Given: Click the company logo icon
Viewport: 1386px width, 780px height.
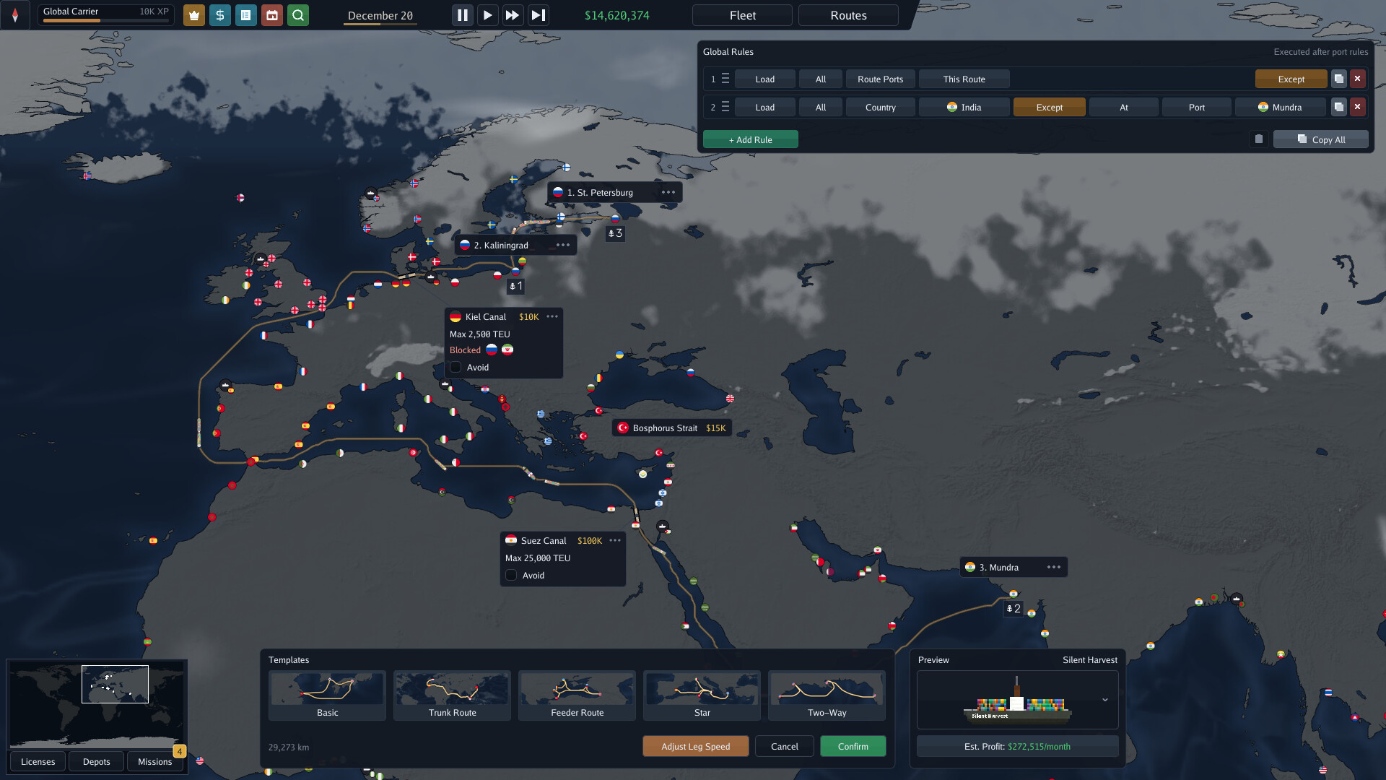Looking at the screenshot, I should pos(15,14).
